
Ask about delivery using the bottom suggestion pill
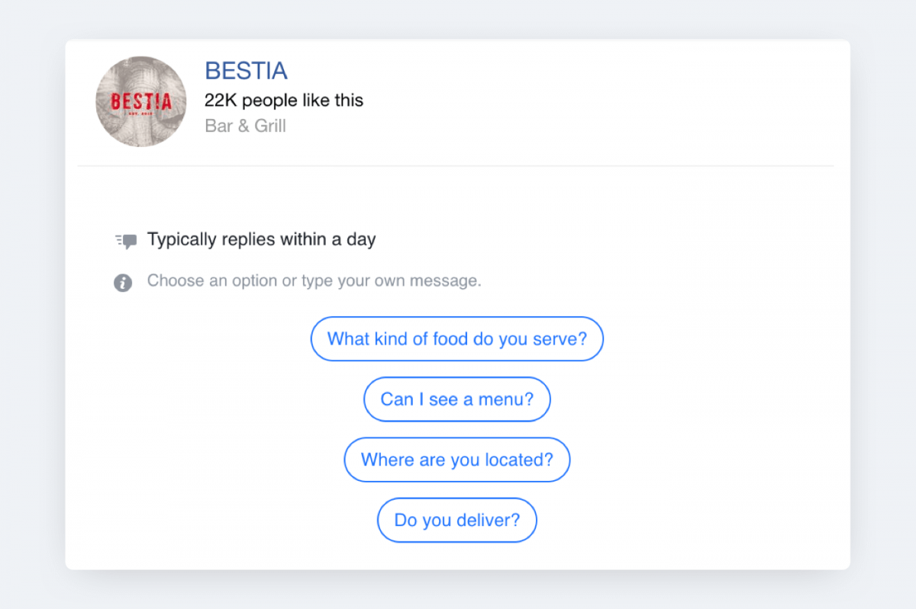(x=457, y=521)
